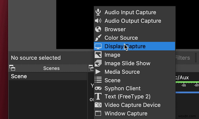Image resolution: width=199 pixels, height=119 pixels.
Task: Select the Scene item in Scenes list
Action: point(19,76)
